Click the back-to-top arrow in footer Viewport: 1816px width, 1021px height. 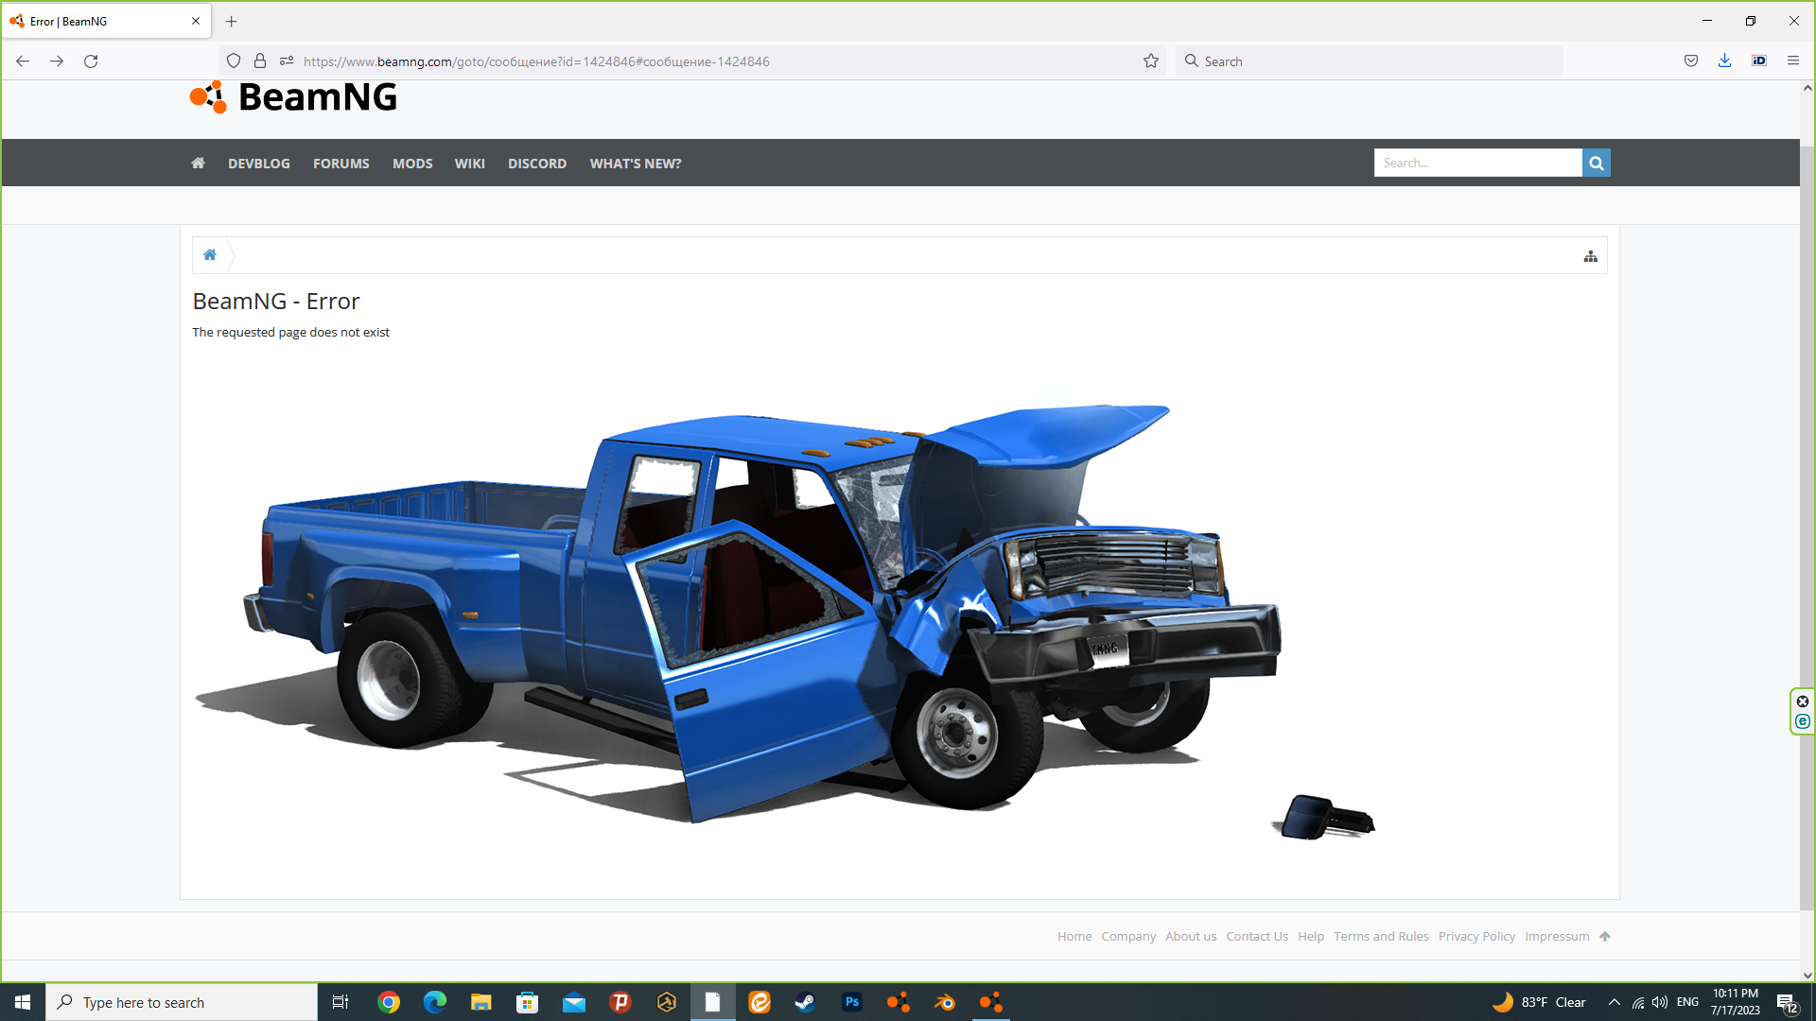[1605, 936]
